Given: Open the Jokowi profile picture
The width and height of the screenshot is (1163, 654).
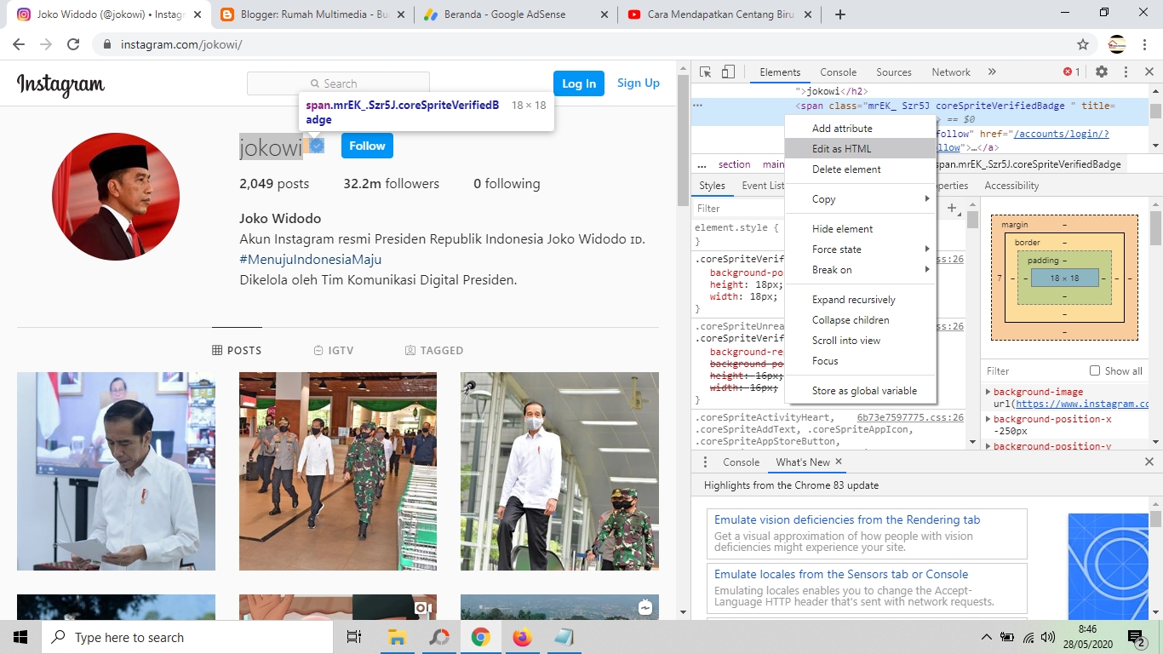Looking at the screenshot, I should click(x=116, y=197).
